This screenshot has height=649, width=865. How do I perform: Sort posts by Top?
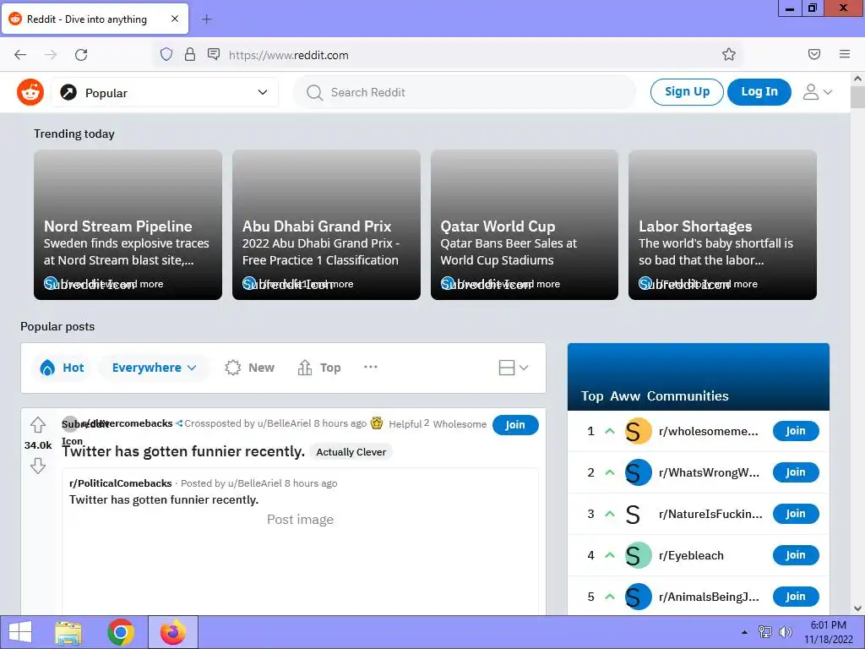[x=319, y=368]
